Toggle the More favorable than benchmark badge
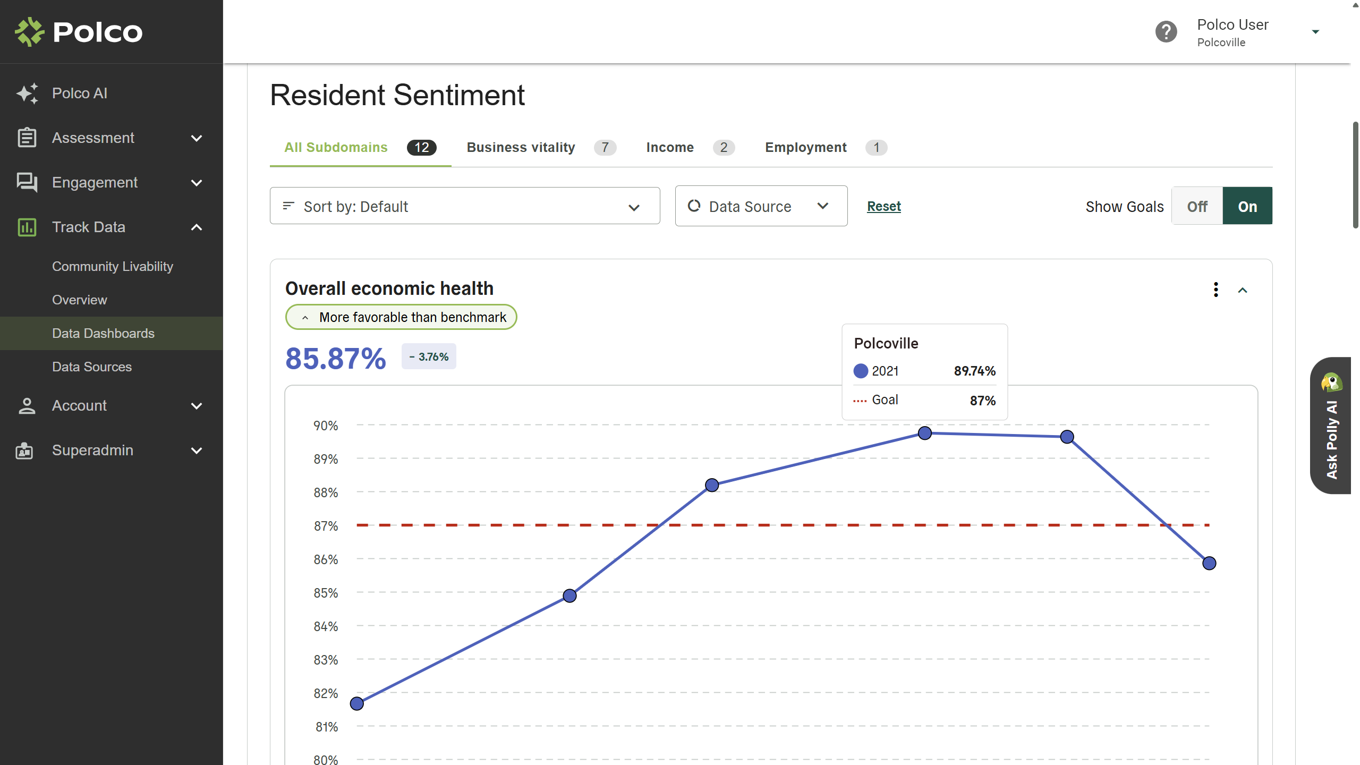Viewport: 1360px width, 765px height. 401,317
